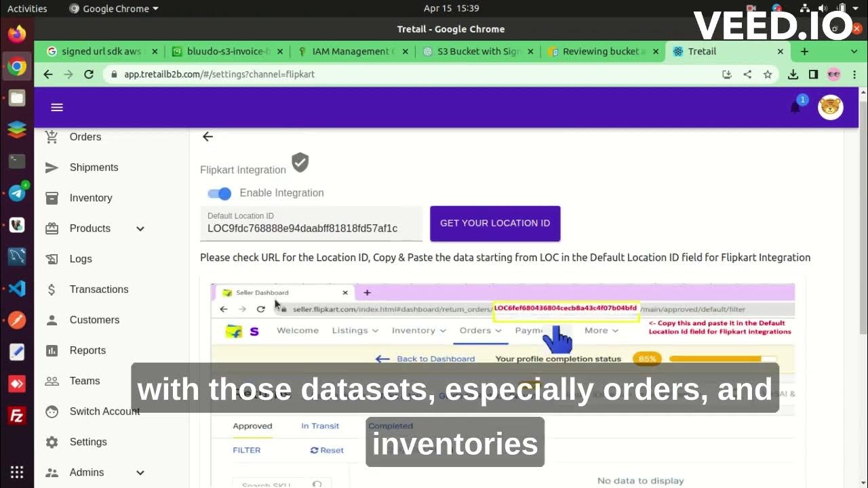The height and width of the screenshot is (488, 868).
Task: Expand the Products submenu
Action: click(x=140, y=228)
